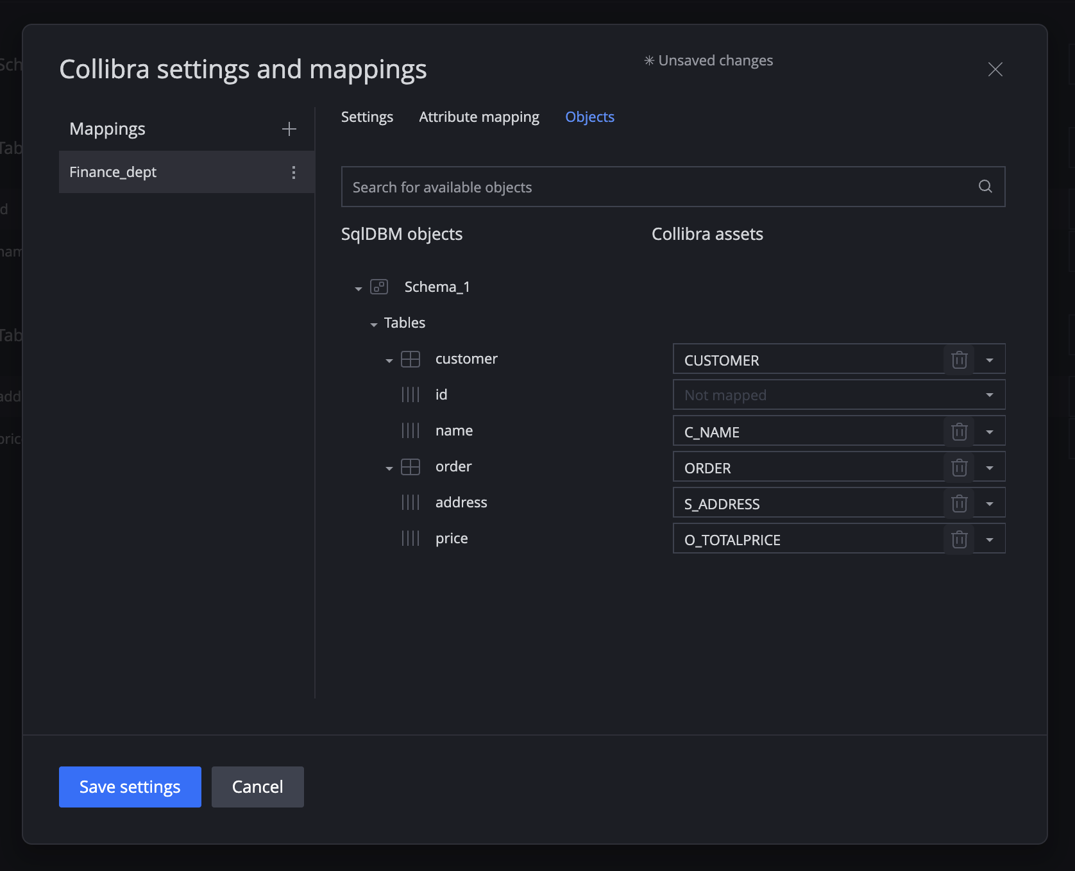Collapse the customer table node
Viewport: 1075px width, 871px height.
point(389,360)
